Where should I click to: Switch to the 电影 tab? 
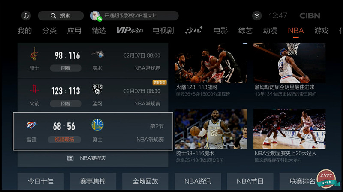click(220, 30)
